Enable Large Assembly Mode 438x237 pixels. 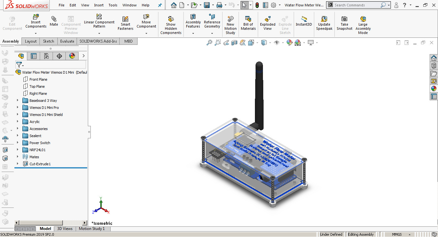pyautogui.click(x=363, y=25)
